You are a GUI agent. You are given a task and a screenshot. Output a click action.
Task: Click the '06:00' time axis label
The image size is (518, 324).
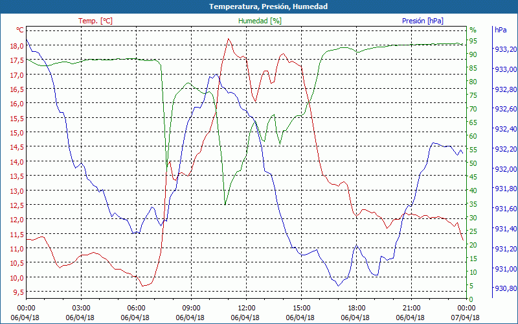point(136,308)
